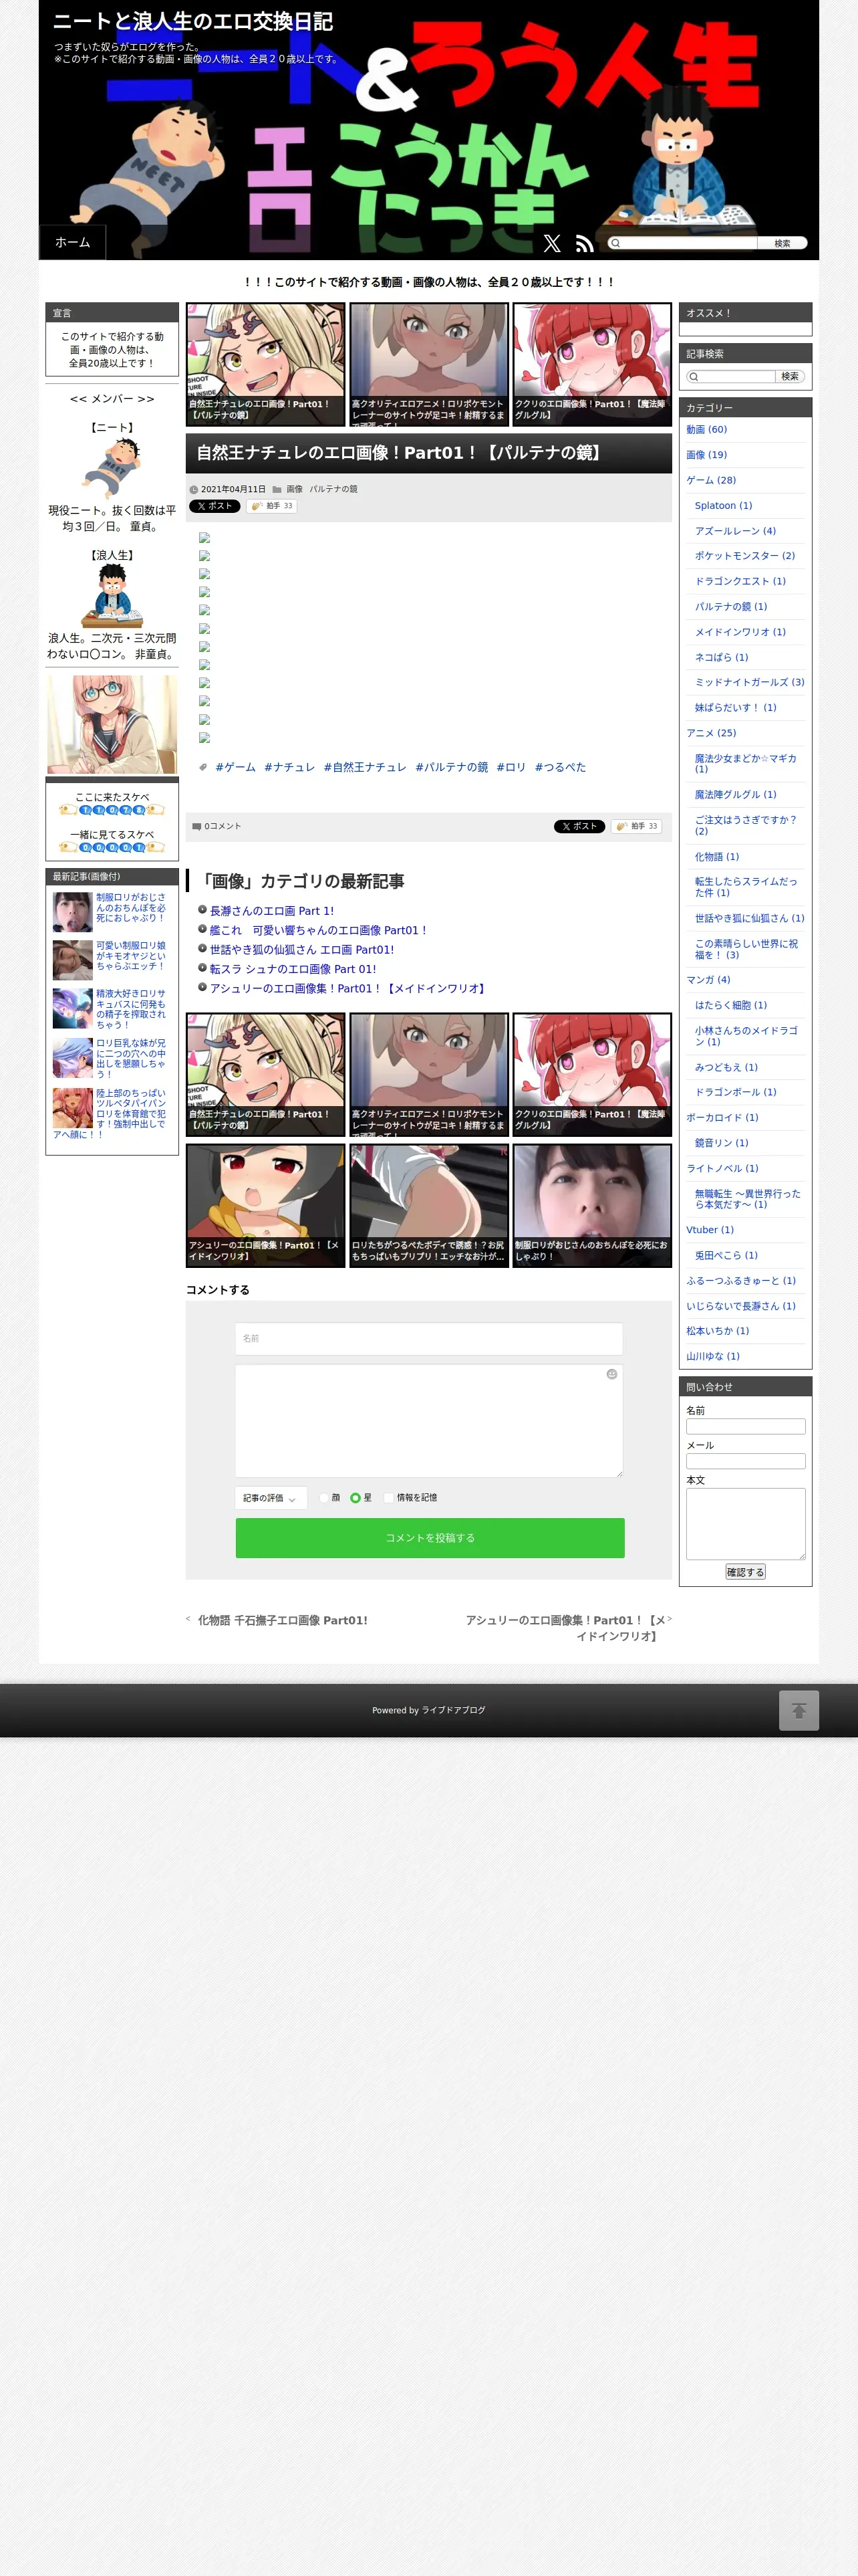Open the はたらく細胞 (1) category link

[x=731, y=1005]
